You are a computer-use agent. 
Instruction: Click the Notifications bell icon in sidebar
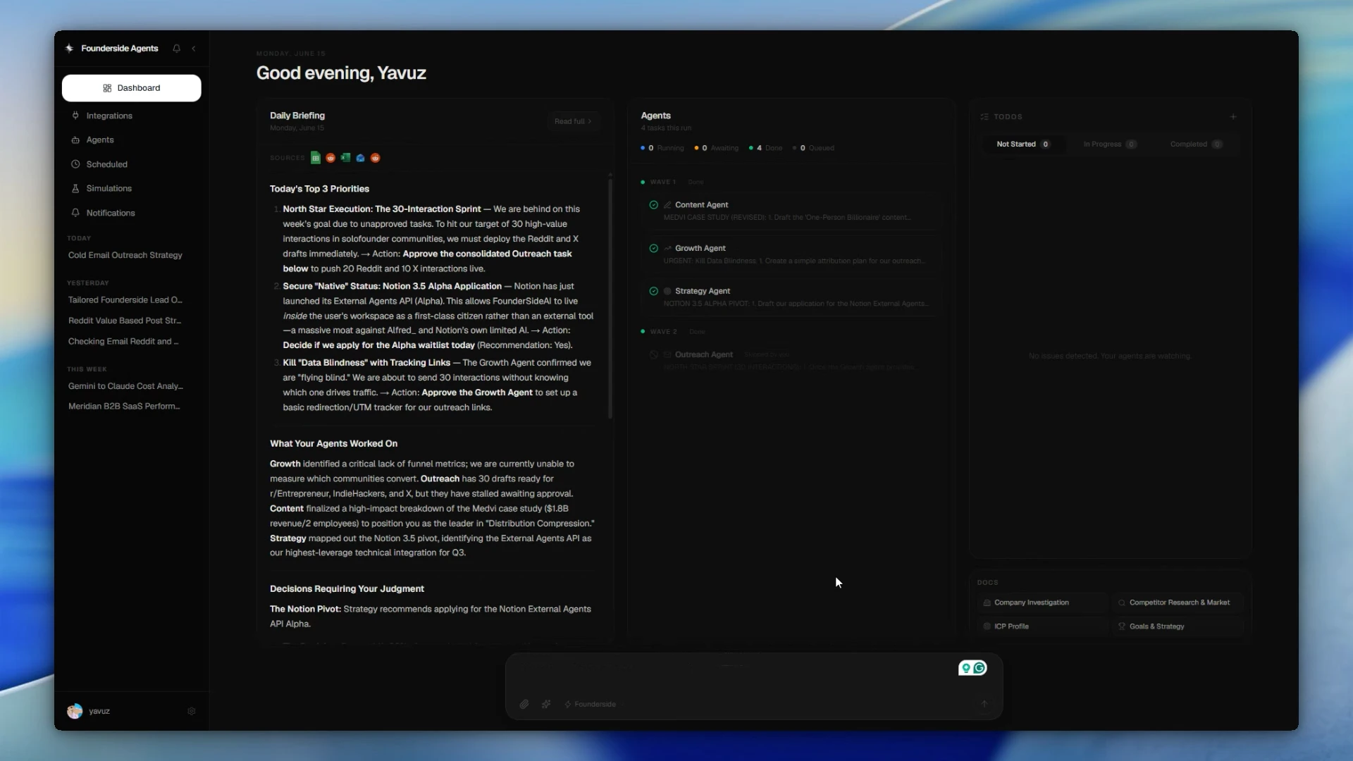[x=75, y=213]
